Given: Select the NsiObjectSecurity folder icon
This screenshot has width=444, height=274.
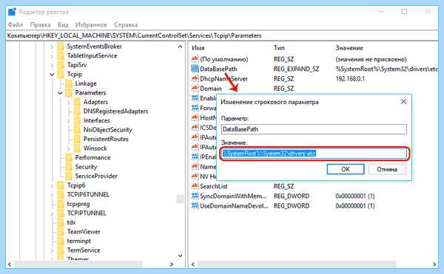Looking at the screenshot, I should pyautogui.click(x=77, y=130).
